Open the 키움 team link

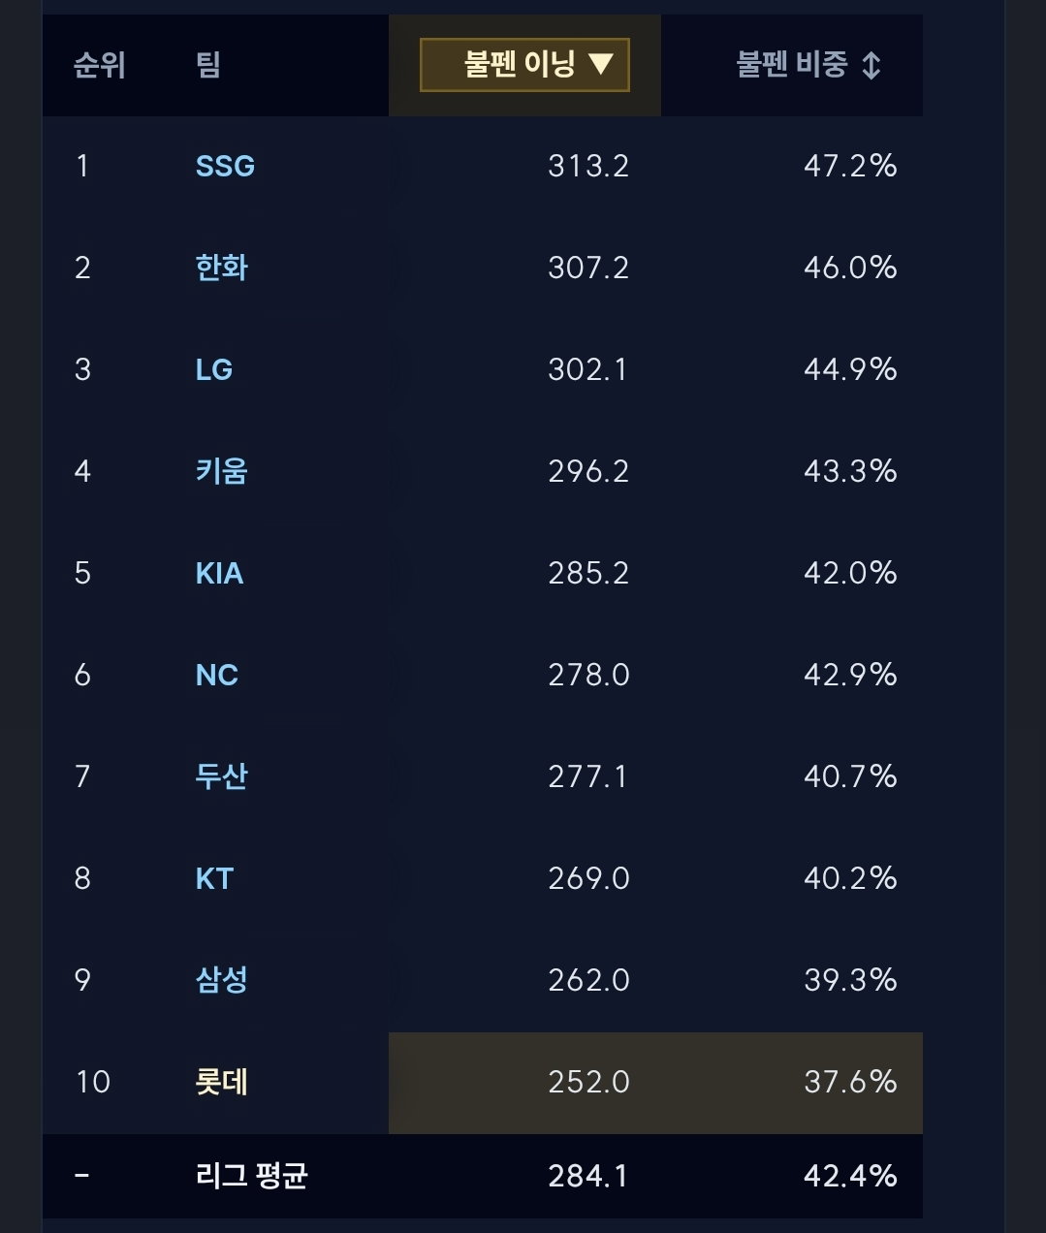pyautogui.click(x=221, y=471)
